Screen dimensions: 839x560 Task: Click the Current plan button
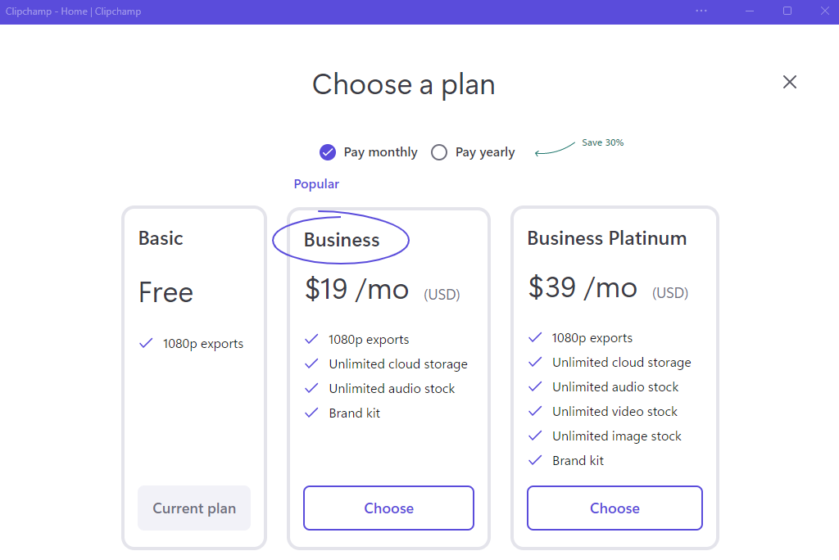(x=194, y=508)
